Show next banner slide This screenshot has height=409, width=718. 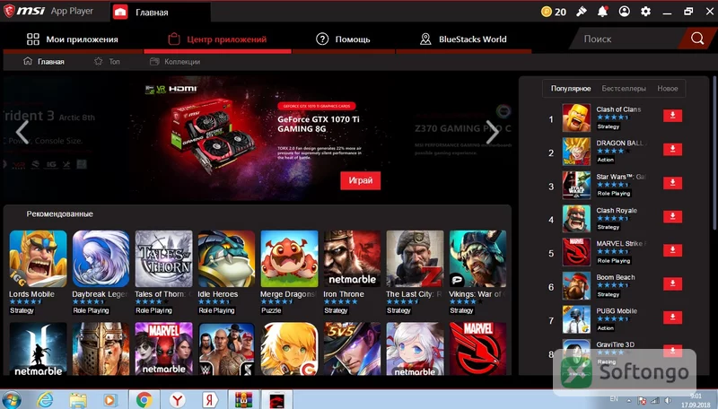click(x=492, y=132)
